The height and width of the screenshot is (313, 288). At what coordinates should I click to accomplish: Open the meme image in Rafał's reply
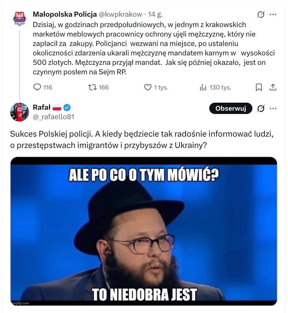click(144, 231)
